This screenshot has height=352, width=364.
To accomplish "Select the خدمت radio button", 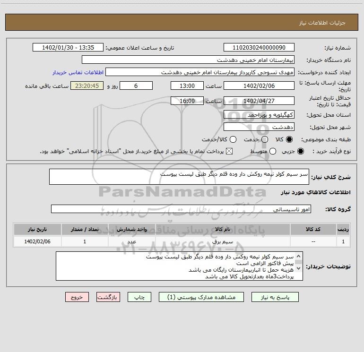I will (265, 139).
